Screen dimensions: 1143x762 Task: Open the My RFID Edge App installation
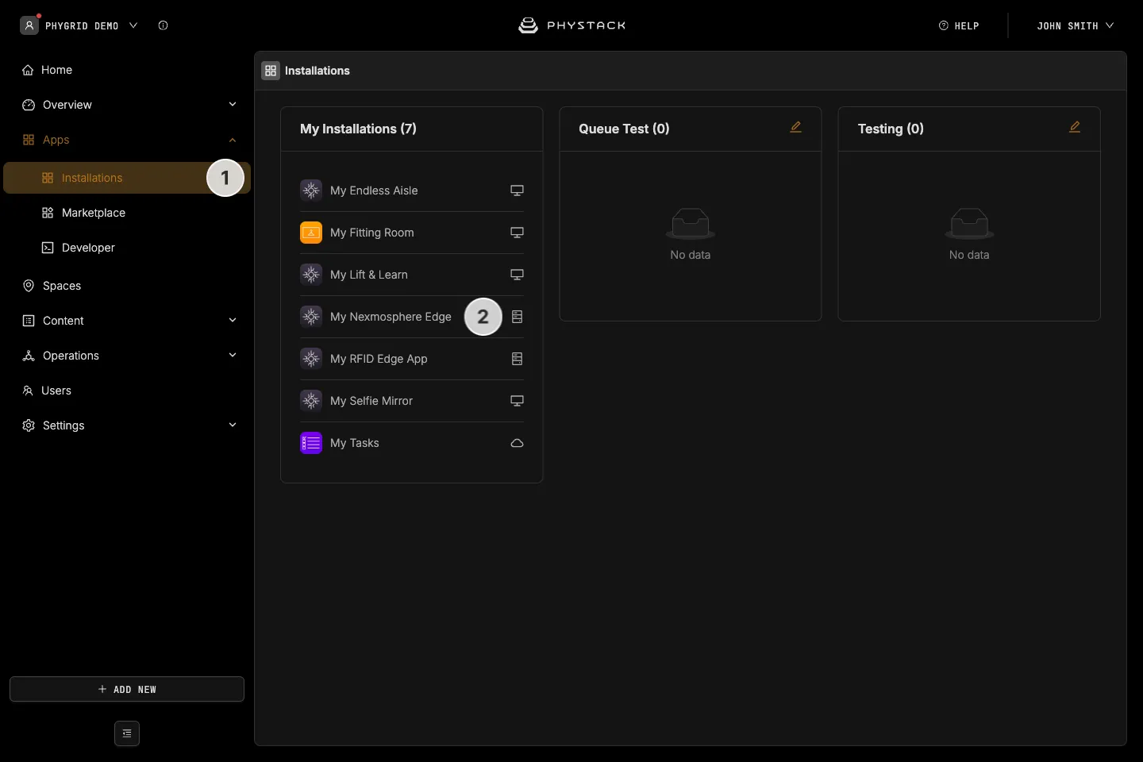[x=412, y=359]
